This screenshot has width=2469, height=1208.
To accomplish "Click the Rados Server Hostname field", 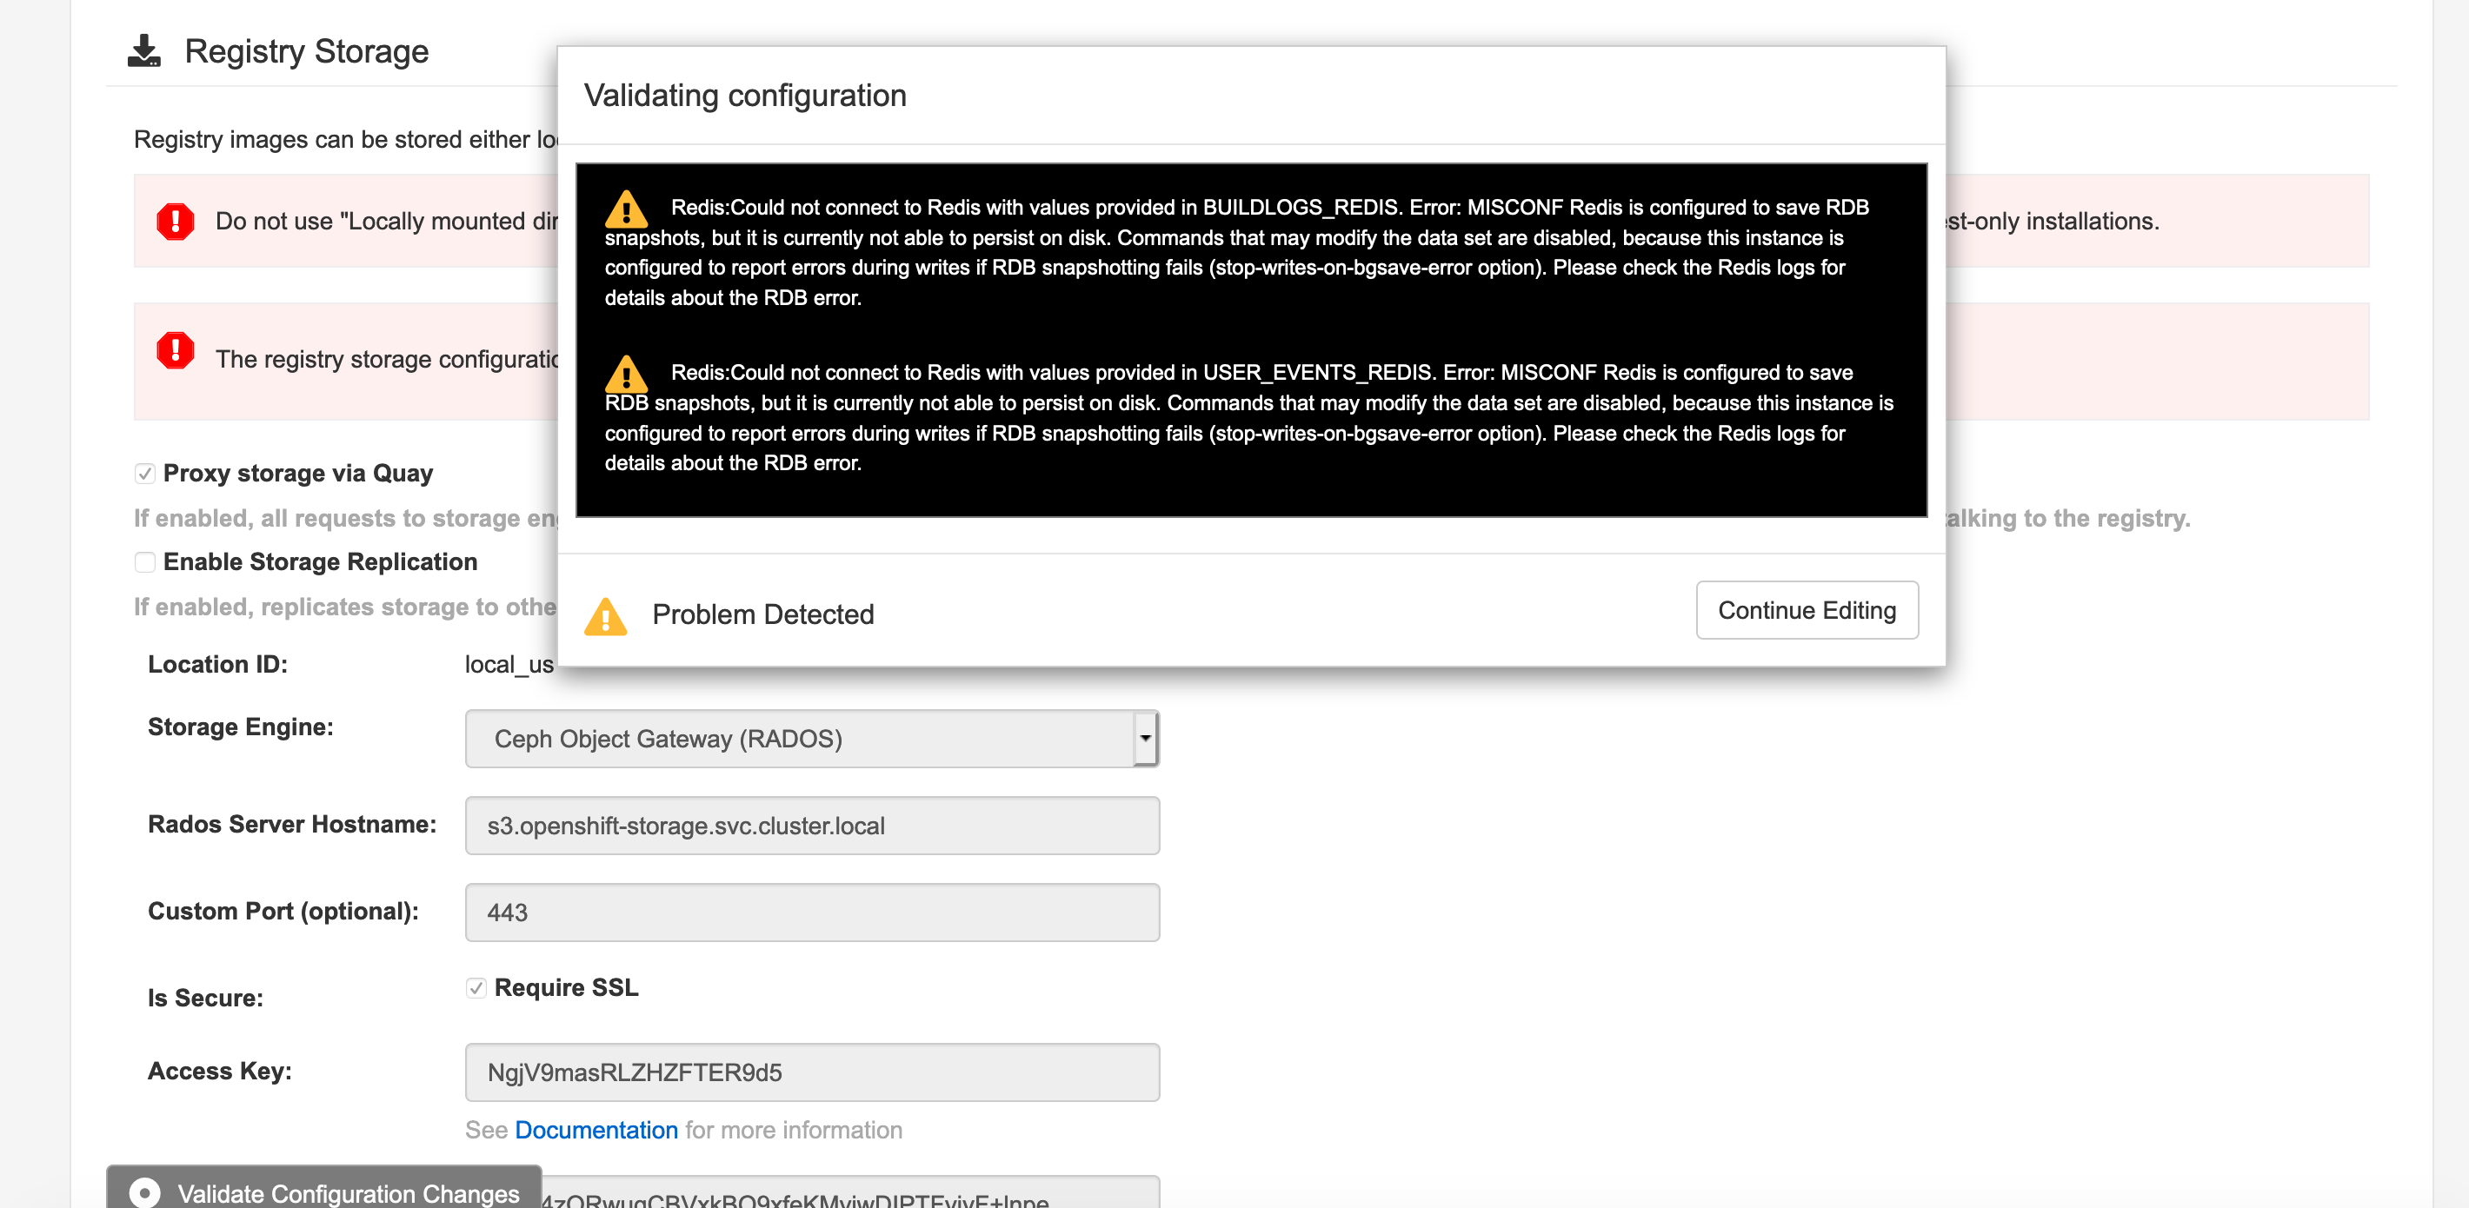I will [812, 826].
